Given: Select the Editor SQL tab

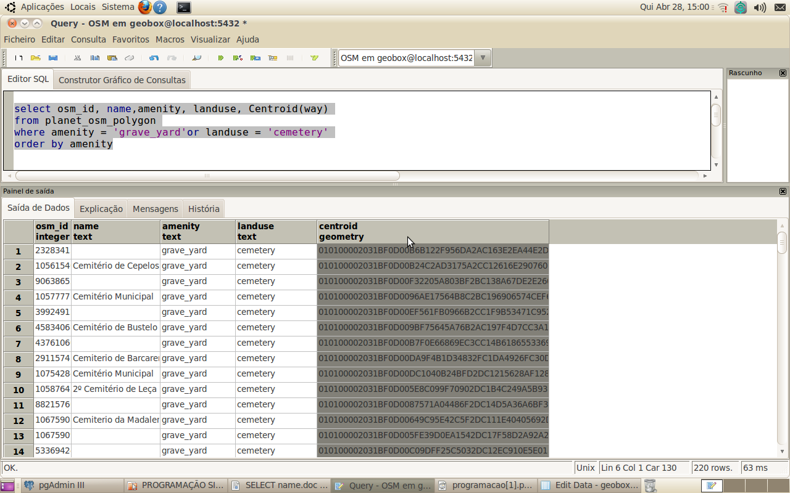Looking at the screenshot, I should [28, 79].
